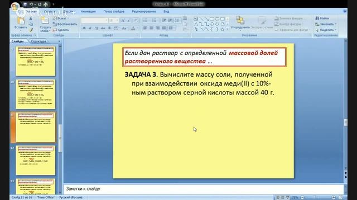Viewport: 357px width, 200px height.
Task: Open the Анимация ribbon tab
Action: tap(88, 11)
